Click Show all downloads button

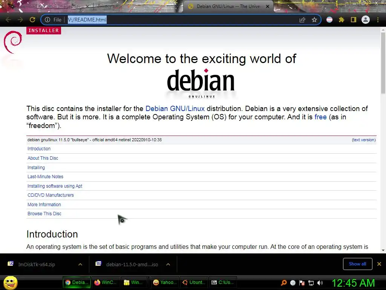click(357, 264)
